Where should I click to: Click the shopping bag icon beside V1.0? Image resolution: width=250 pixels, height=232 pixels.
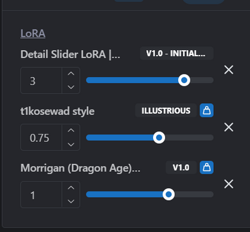pyautogui.click(x=207, y=168)
